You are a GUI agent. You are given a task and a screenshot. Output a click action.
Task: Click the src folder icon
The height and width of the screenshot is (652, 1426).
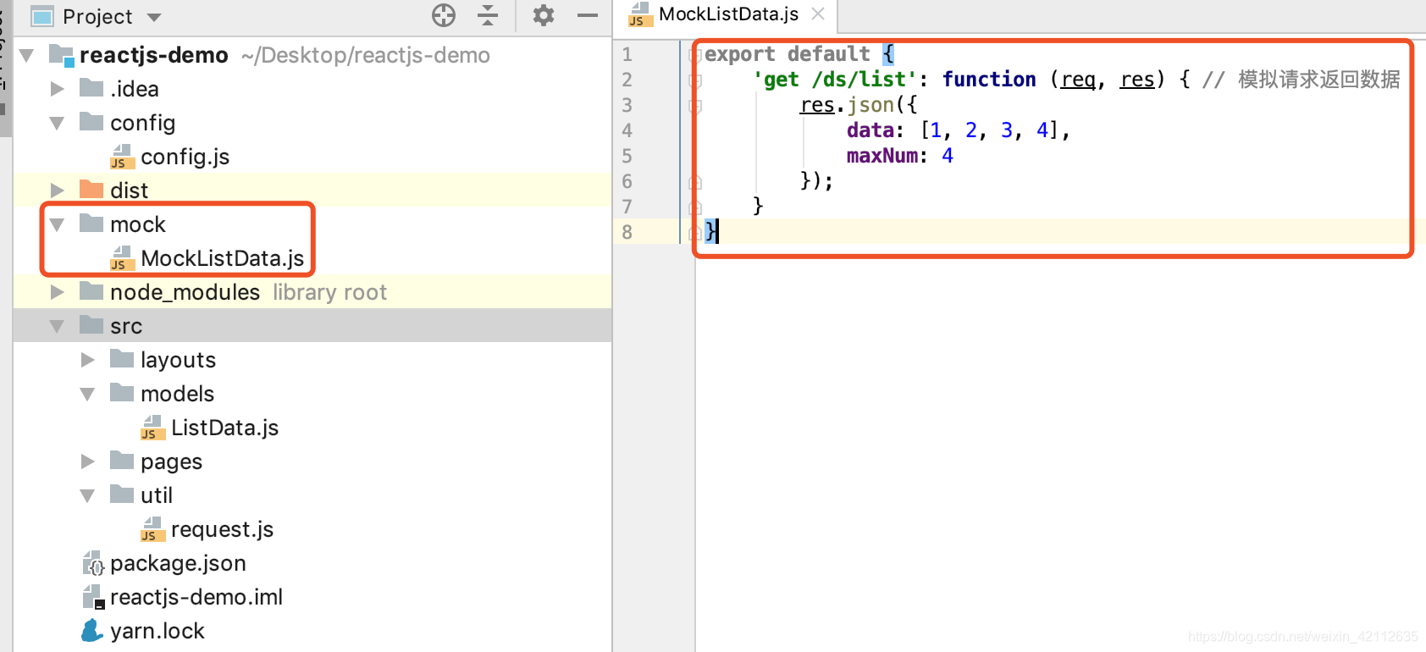click(91, 324)
